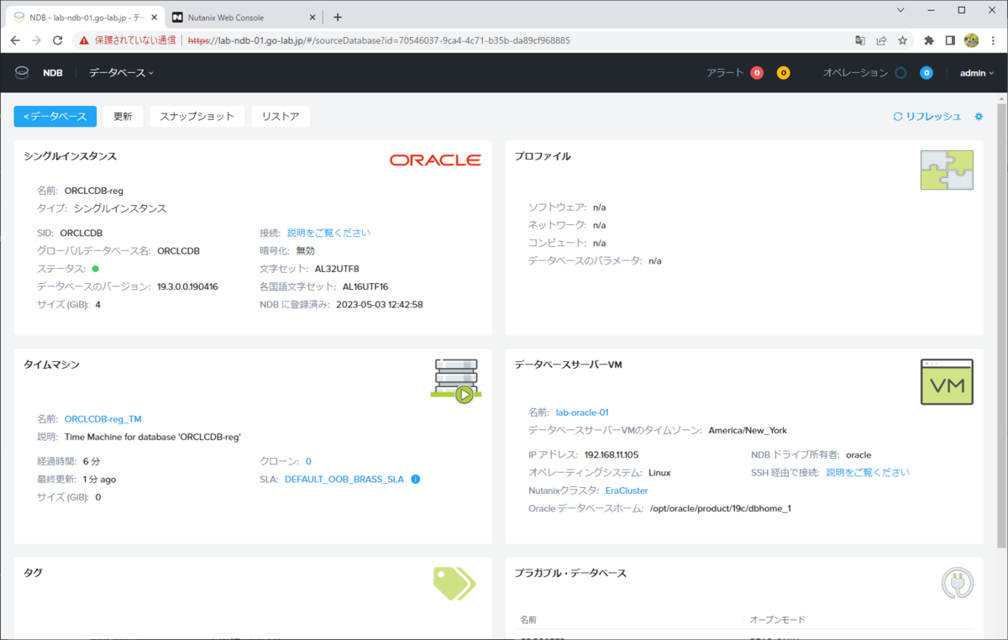1008x640 pixels.
Task: Click the yellow alerts counter badge
Action: [783, 73]
